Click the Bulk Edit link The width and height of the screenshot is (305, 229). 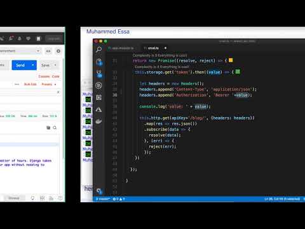pos(30,84)
